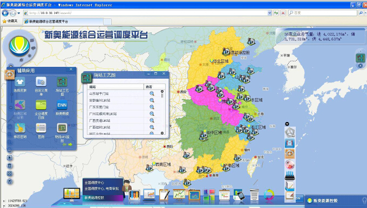This screenshot has width=367, height=208.
Task: Open the logistics GPS monitoring icon
Action: click(62, 128)
